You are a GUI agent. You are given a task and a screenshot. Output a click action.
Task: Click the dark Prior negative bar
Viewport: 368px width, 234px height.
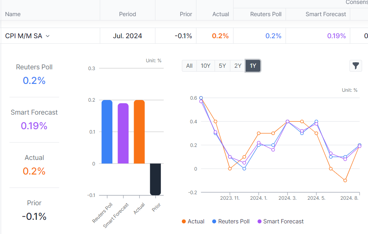(x=155, y=179)
